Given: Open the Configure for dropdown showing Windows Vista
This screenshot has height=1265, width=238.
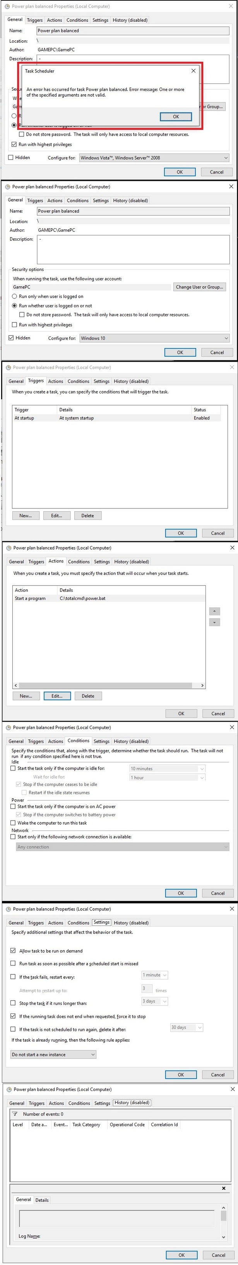Looking at the screenshot, I should [x=154, y=158].
